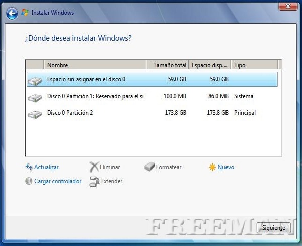Click the ¿Dónde desea instalar Windows? heading
302x246 pixels.
click(x=78, y=38)
